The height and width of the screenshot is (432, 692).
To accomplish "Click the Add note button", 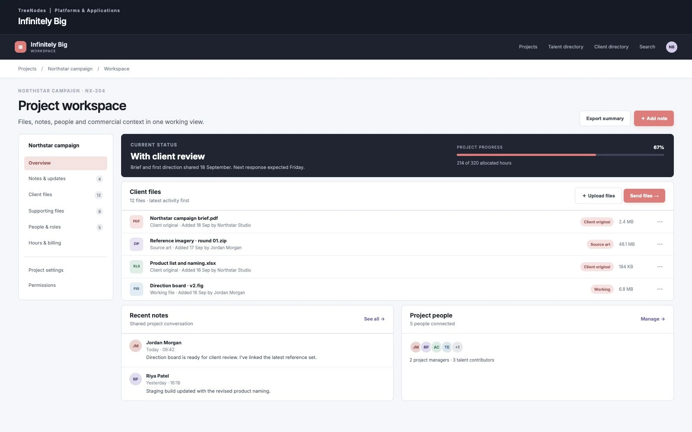I will (654, 118).
